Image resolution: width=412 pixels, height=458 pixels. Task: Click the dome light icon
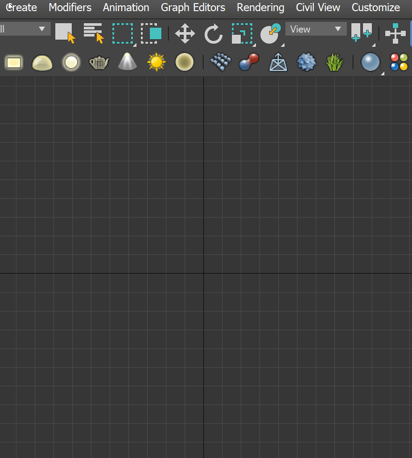pyautogui.click(x=42, y=63)
